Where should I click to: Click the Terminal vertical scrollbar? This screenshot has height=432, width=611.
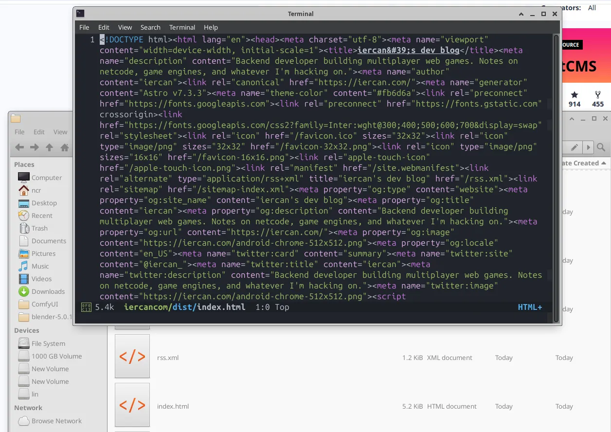557,178
